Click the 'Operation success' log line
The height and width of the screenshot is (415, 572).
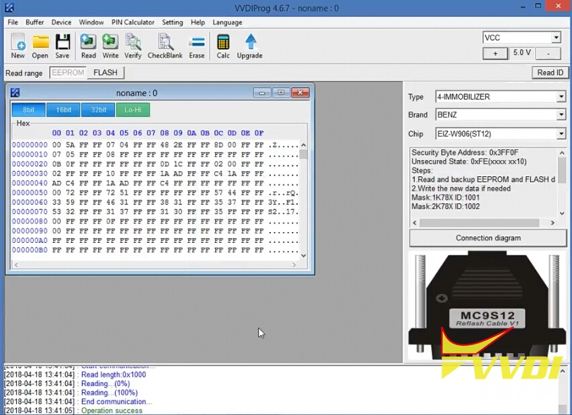(x=112, y=410)
